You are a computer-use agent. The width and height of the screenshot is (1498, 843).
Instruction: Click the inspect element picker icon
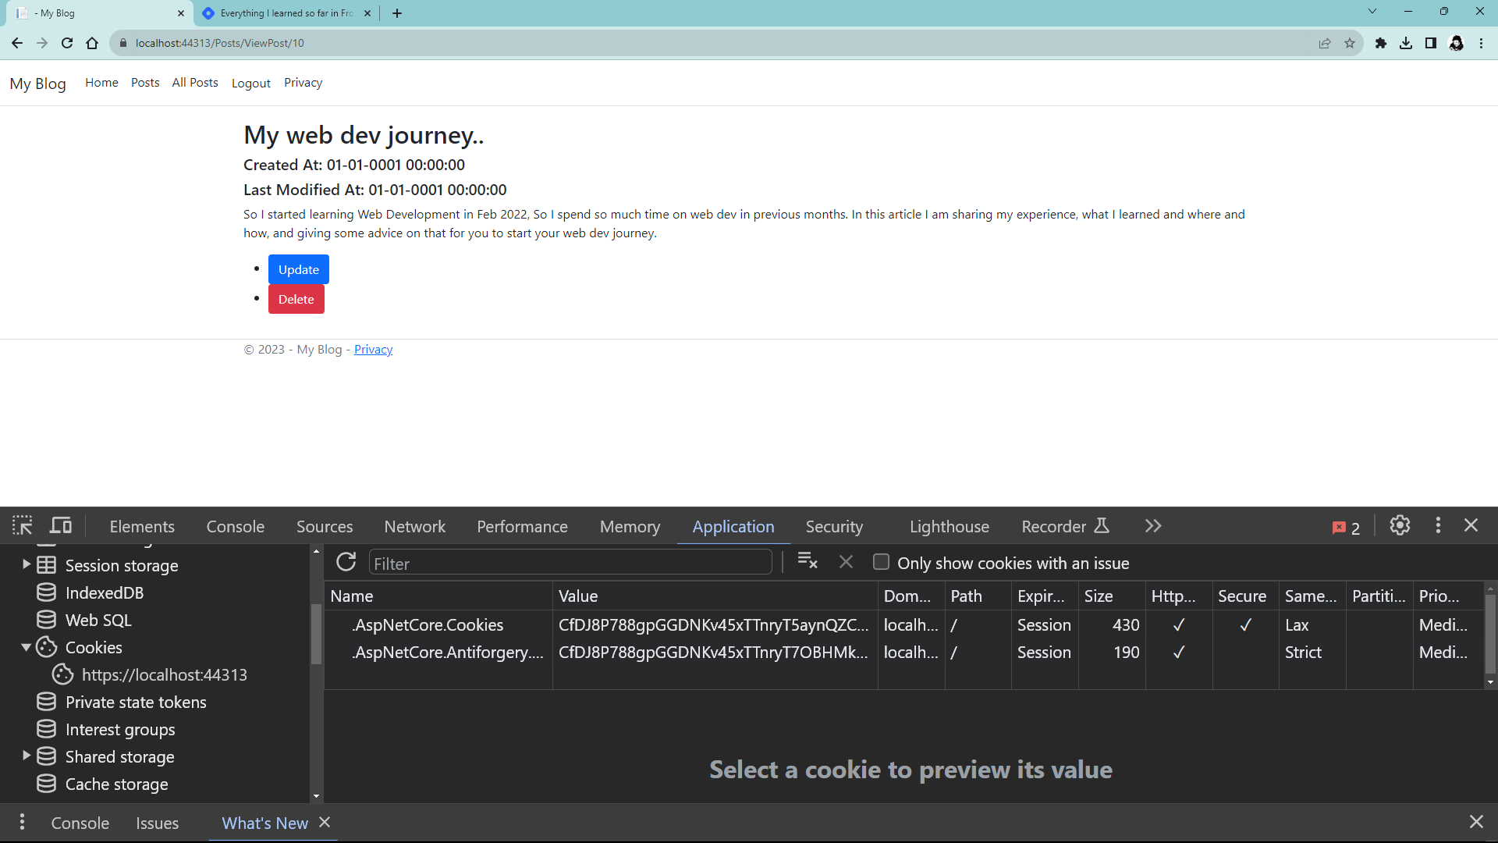coord(22,526)
